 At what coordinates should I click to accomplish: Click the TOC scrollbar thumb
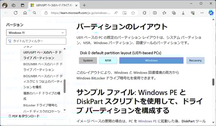(65, 86)
